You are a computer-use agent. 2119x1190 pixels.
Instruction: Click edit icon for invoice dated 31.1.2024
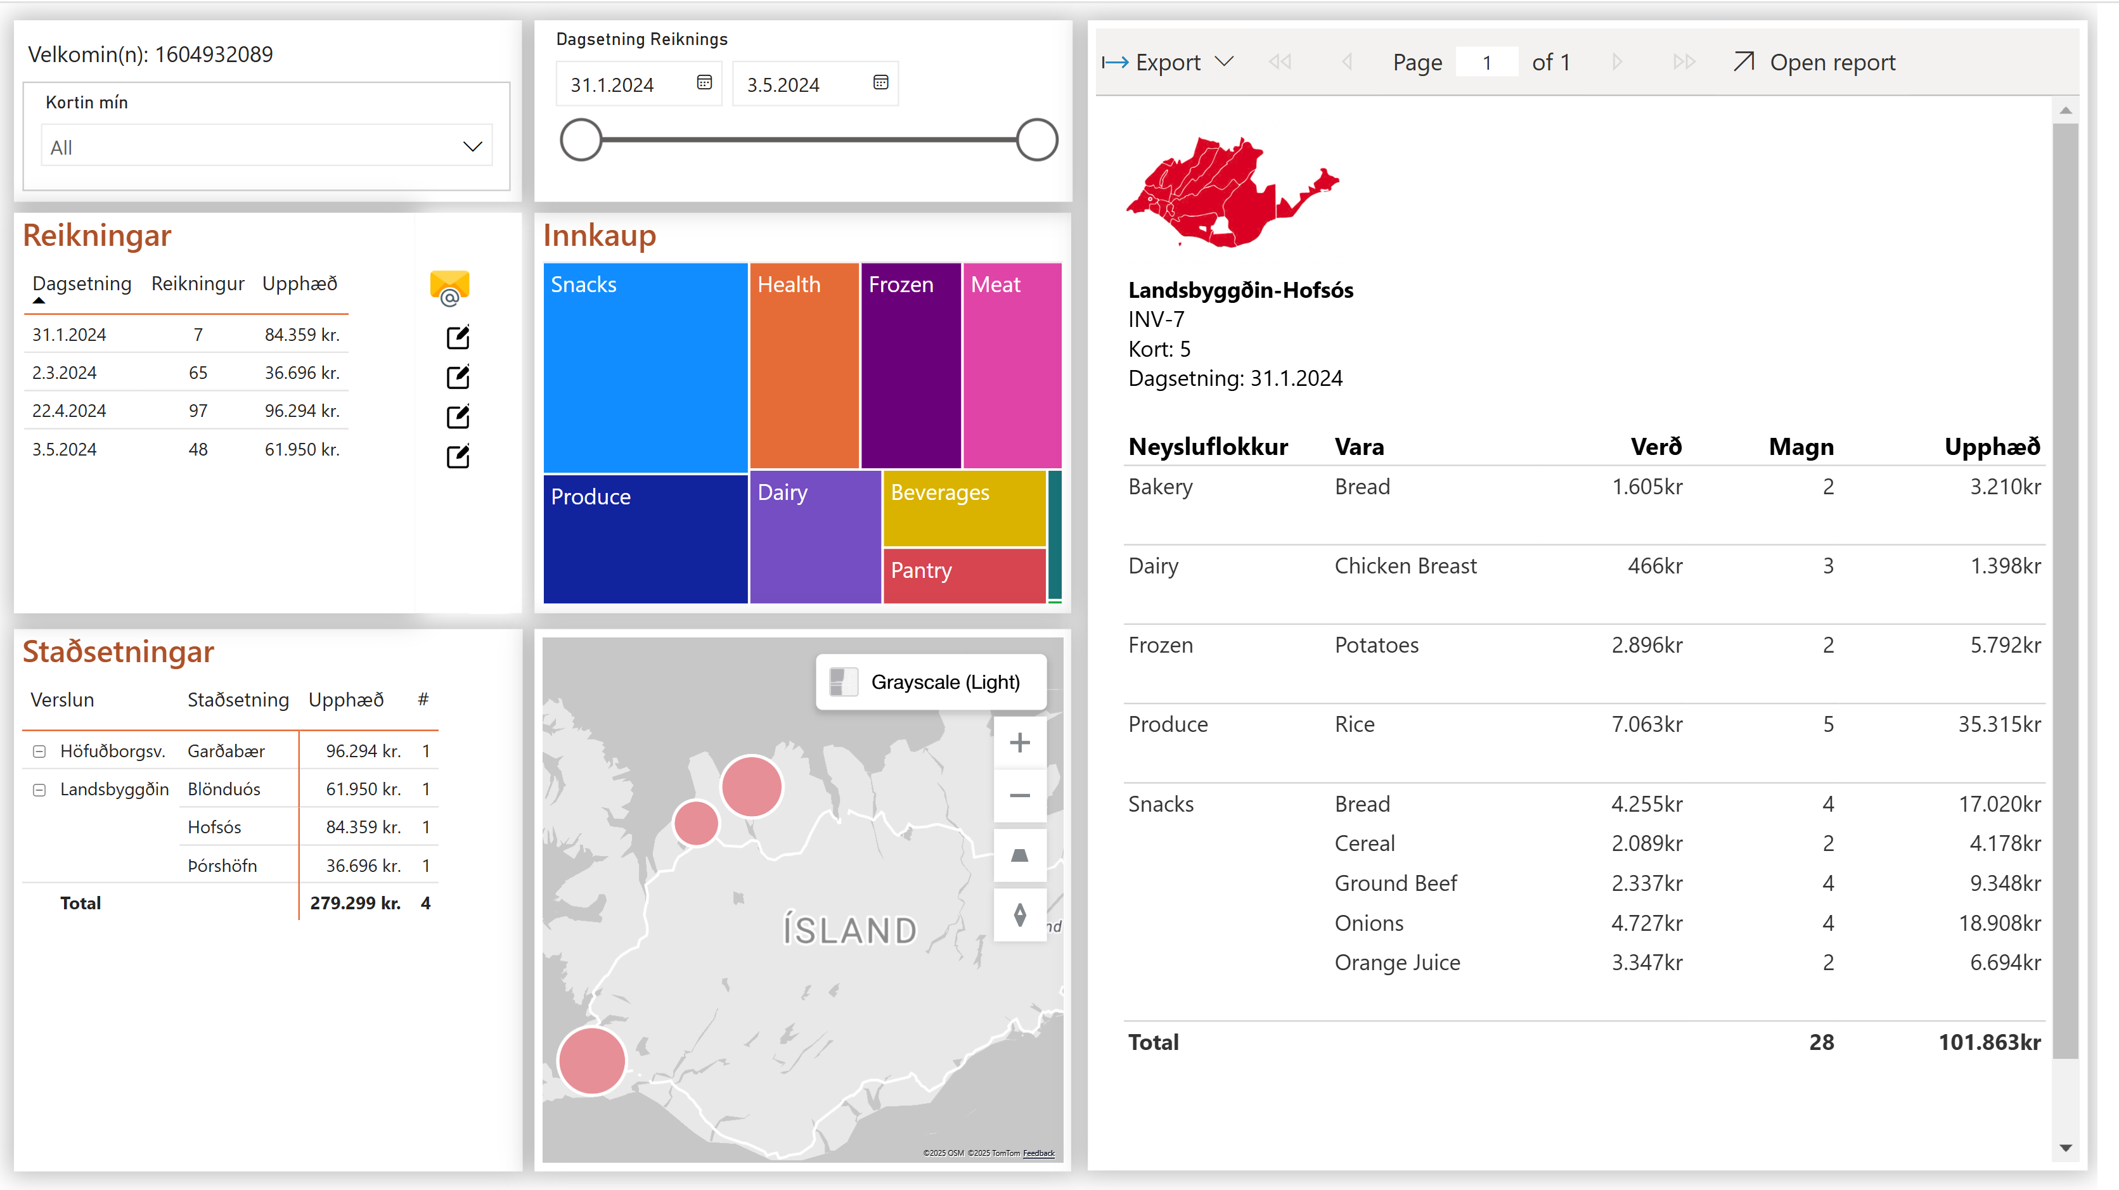pos(458,337)
